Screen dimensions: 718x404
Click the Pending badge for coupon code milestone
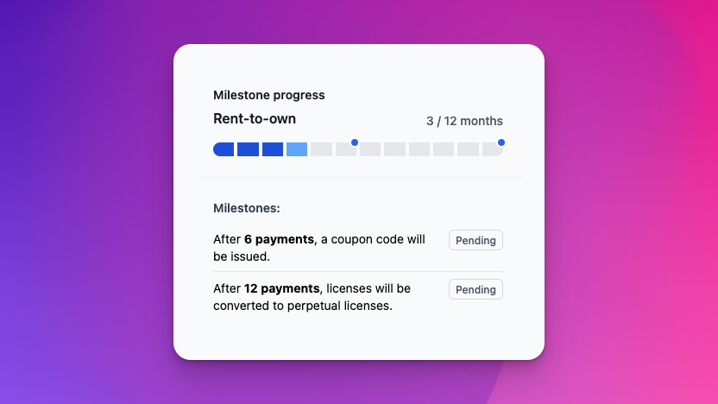(x=476, y=240)
